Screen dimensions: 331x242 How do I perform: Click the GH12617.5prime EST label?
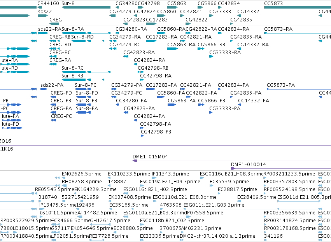[x=110, y=221]
